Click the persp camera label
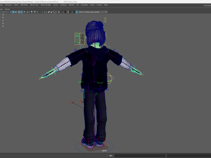This screenshot has height=158, width=211. 104,151
